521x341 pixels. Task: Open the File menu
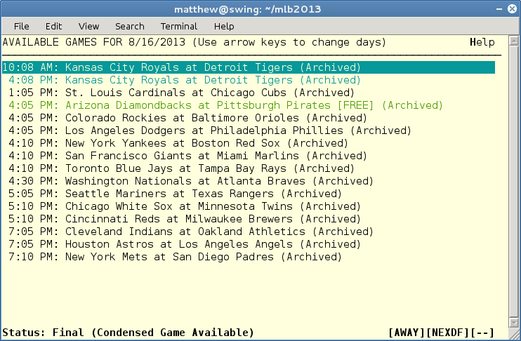click(21, 26)
